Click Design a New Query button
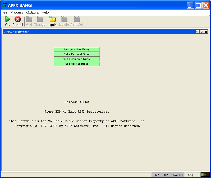 [x=77, y=50]
